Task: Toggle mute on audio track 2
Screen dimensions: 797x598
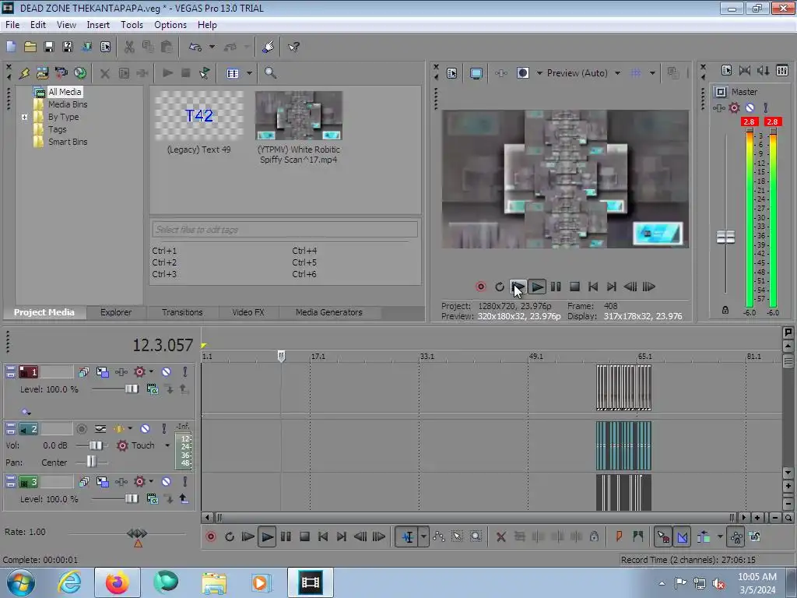Action: [x=145, y=429]
